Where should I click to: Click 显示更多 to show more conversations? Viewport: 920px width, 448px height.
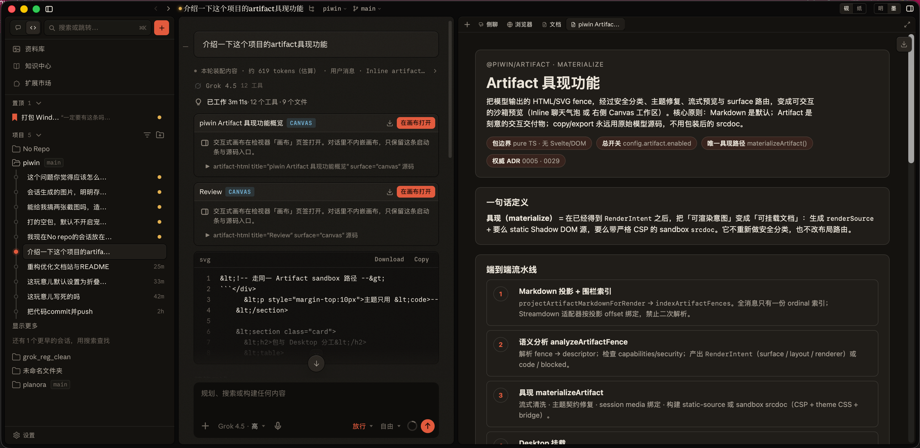[x=25, y=326]
